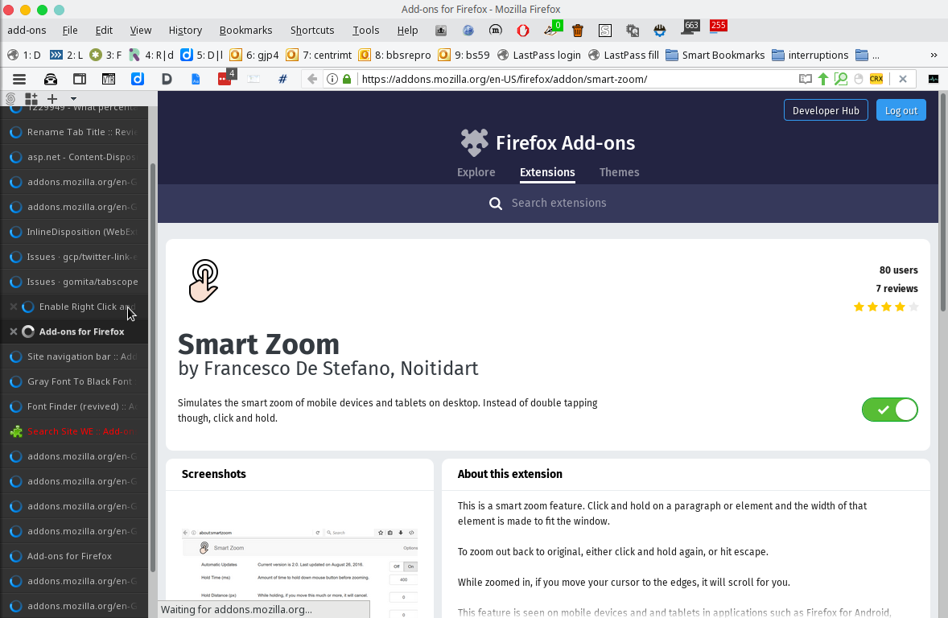Click the green magnifier zoom icon
Viewport: 948px width, 618px height.
tap(840, 79)
